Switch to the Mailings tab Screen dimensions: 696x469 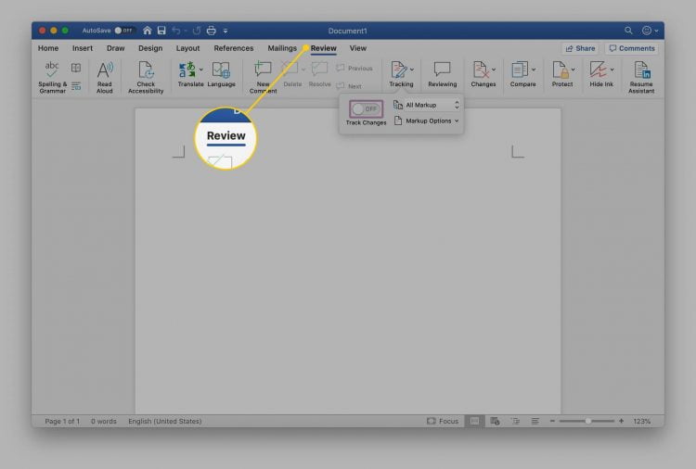pyautogui.click(x=282, y=48)
